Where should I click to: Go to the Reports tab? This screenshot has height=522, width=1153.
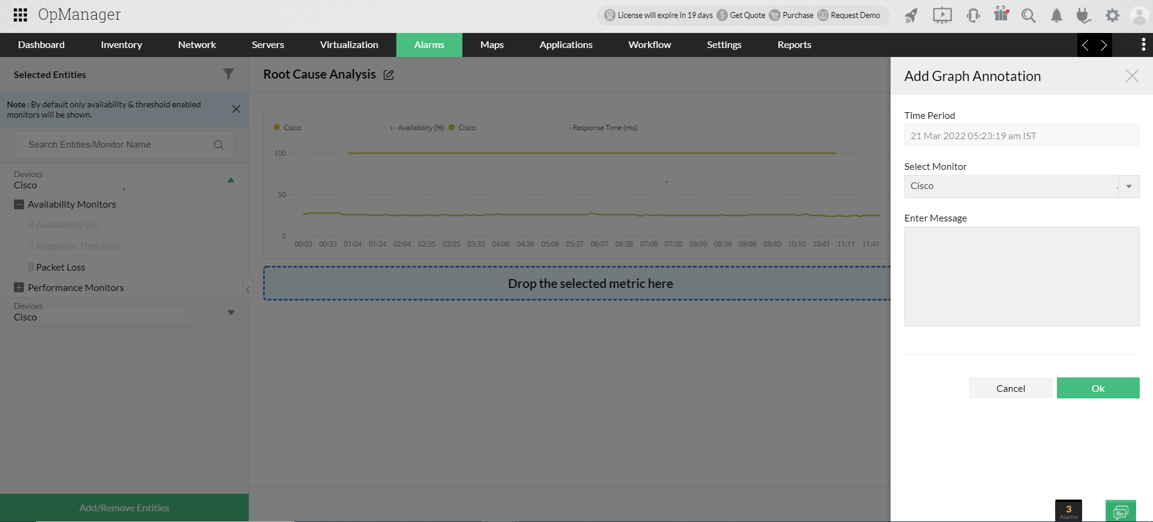[794, 45]
